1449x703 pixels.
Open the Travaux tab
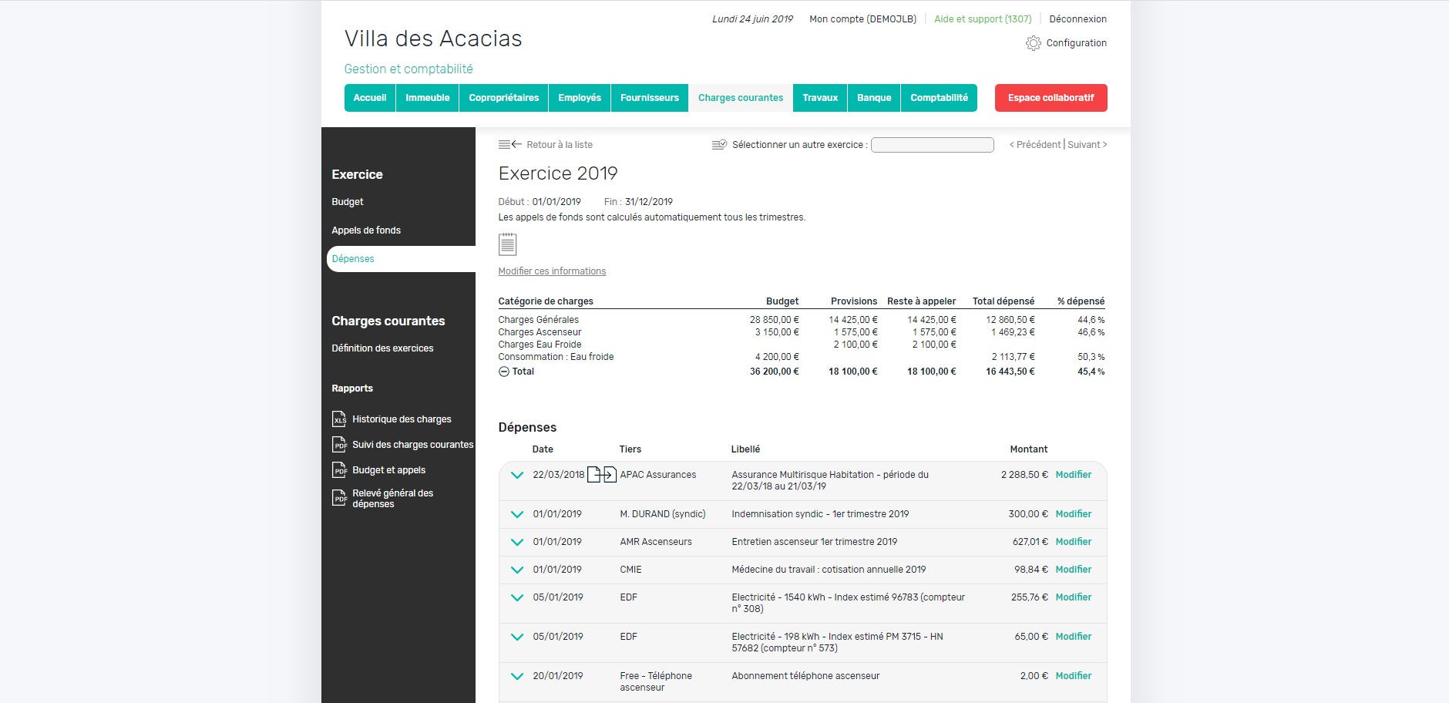pos(820,98)
